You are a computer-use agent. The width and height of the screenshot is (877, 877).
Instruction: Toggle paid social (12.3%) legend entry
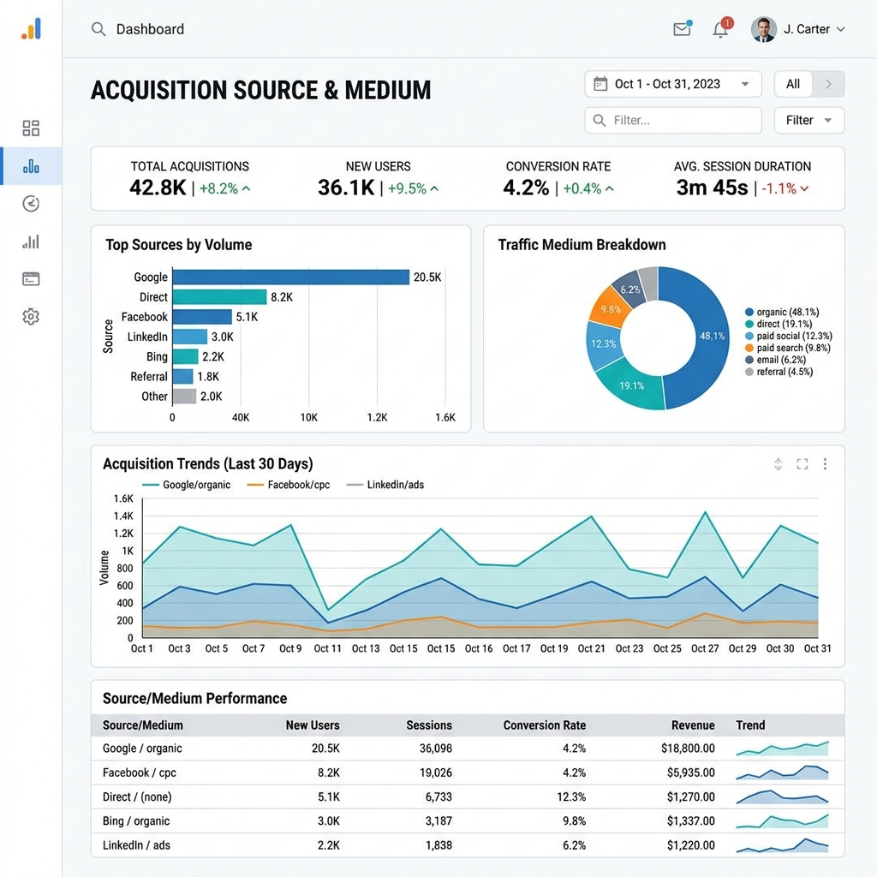pos(789,336)
